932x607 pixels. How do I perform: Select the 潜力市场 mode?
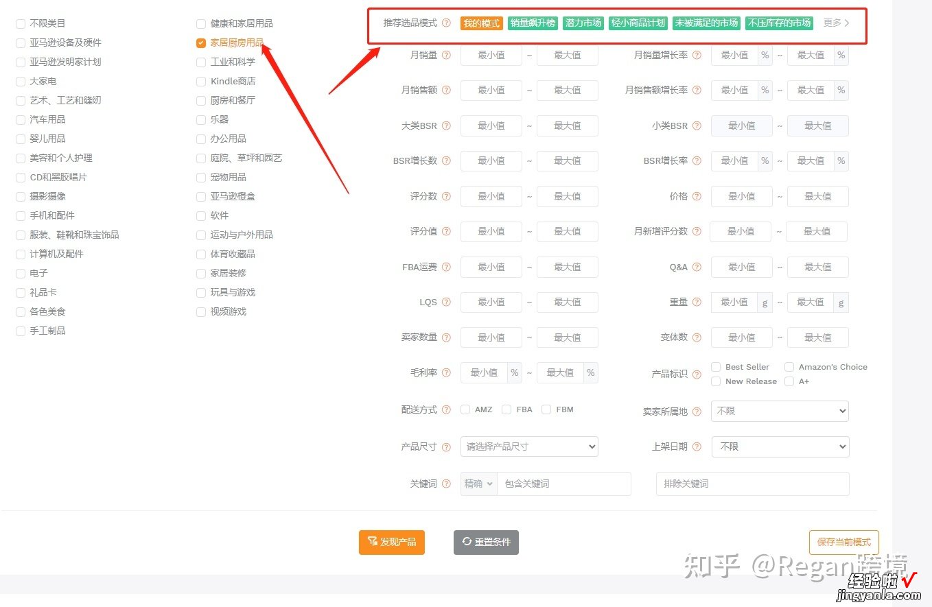(583, 23)
